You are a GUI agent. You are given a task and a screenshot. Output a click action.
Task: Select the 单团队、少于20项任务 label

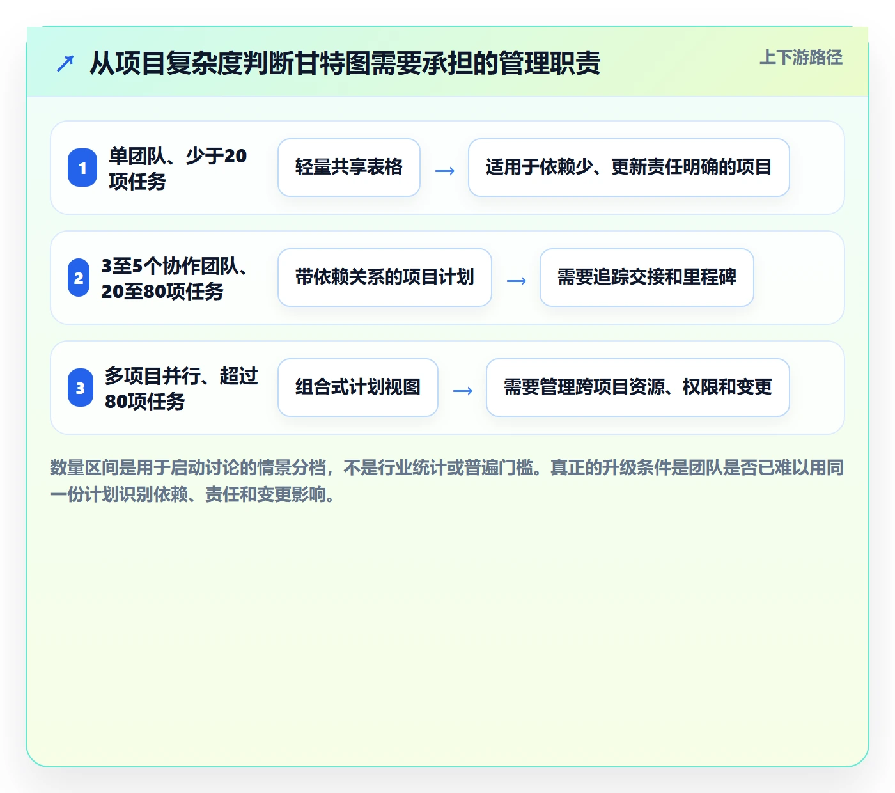178,168
